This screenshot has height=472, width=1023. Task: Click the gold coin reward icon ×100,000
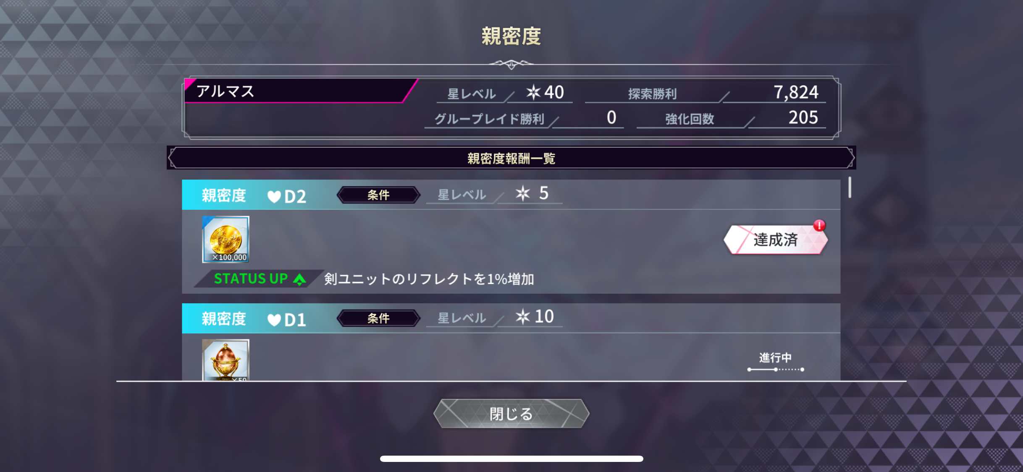(226, 239)
